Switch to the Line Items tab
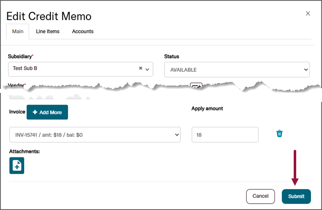Screen dimensions: 322x210 click(48, 32)
